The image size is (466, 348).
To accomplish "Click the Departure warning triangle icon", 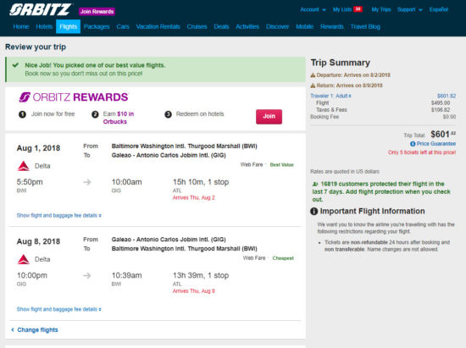I will coord(313,75).
